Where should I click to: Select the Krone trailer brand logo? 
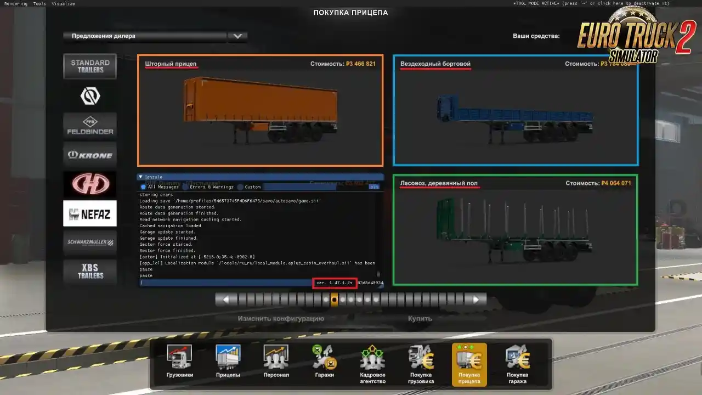point(90,155)
